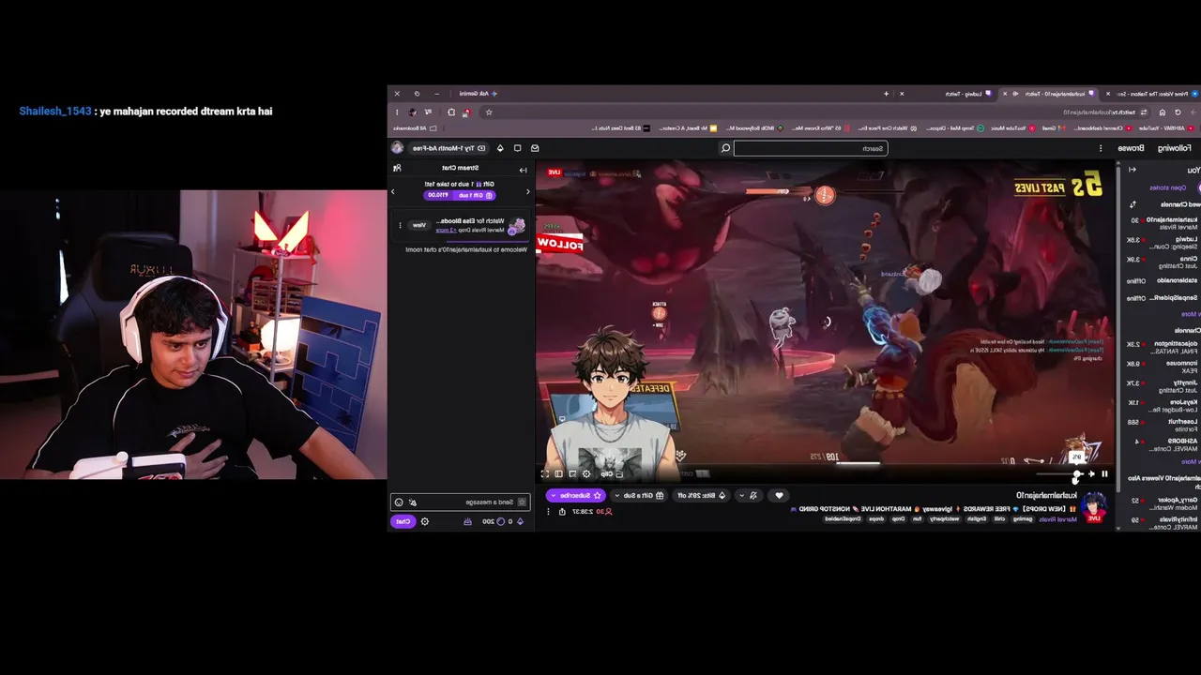Open the Twitch user avatar menu
This screenshot has height=675, width=1201.
coord(398,148)
